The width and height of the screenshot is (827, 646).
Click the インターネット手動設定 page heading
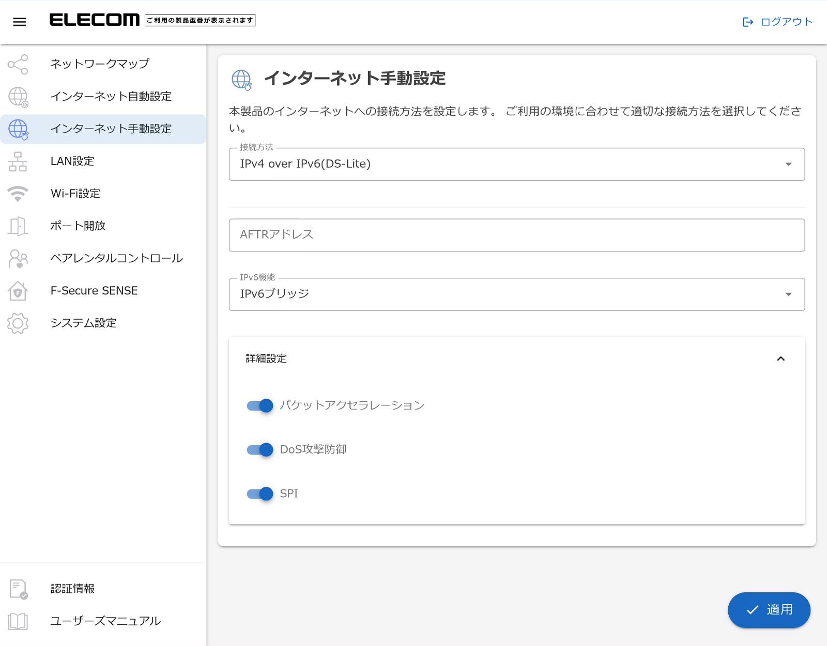tap(355, 78)
